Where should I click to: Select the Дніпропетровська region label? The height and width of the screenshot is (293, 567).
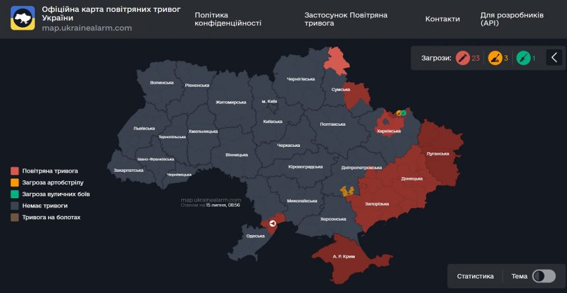(361, 168)
